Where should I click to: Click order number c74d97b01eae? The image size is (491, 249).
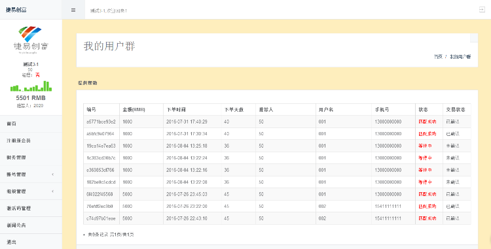pyautogui.click(x=101, y=218)
